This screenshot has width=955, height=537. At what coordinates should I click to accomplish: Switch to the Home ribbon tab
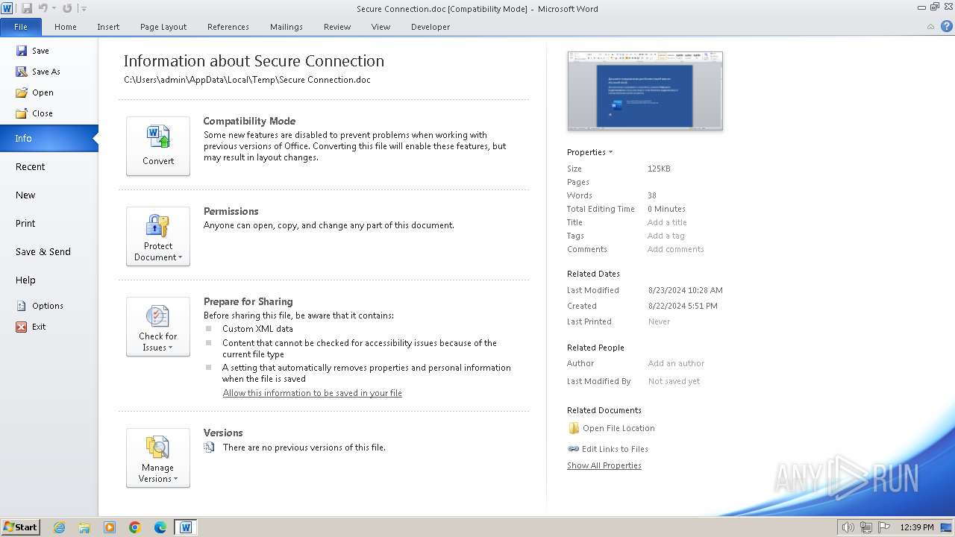[66, 27]
